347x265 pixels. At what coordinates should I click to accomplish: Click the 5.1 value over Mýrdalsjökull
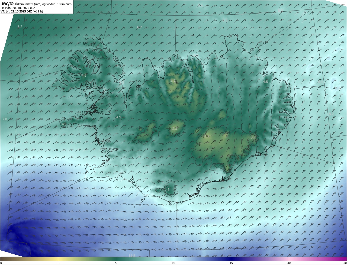pos(167,189)
